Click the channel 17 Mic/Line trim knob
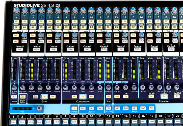 point(149,10)
